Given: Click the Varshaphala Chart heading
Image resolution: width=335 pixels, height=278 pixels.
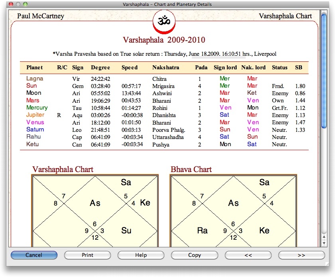Looking at the screenshot, I should pyautogui.click(x=63, y=169).
